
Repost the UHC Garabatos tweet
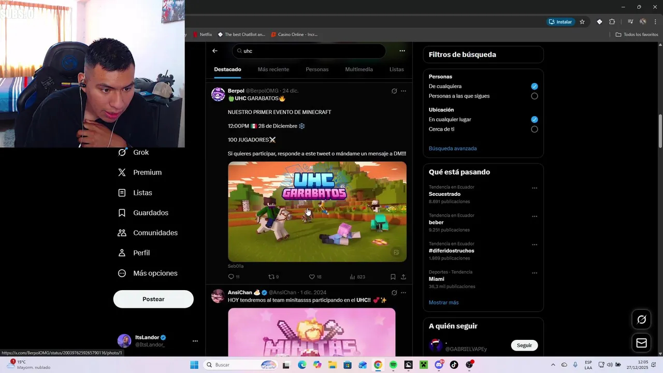coord(273,277)
